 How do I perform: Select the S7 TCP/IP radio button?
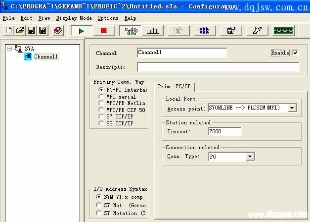(x=101, y=116)
